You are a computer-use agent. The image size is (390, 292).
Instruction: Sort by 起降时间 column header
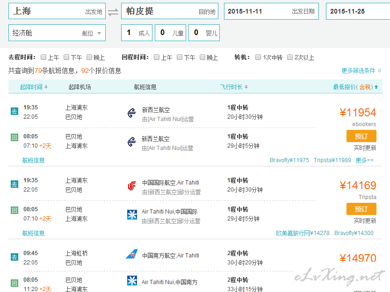(x=34, y=87)
